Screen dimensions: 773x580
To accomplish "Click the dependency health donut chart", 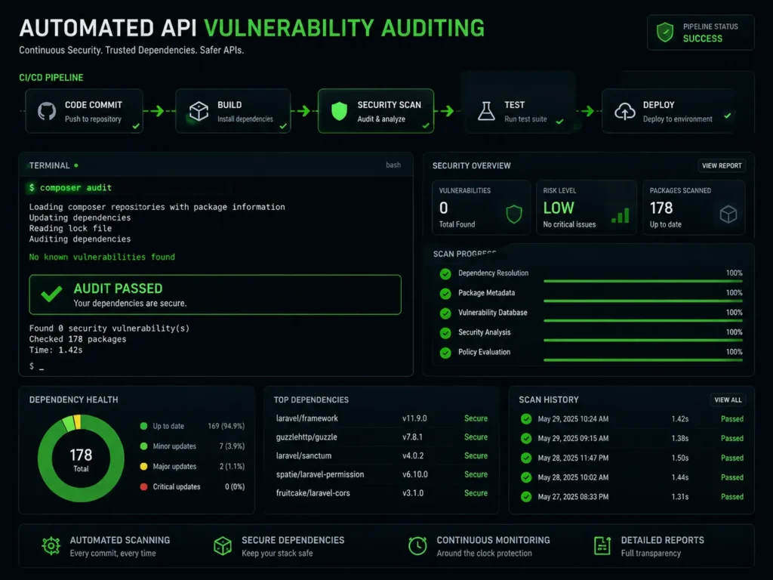I will point(81,458).
